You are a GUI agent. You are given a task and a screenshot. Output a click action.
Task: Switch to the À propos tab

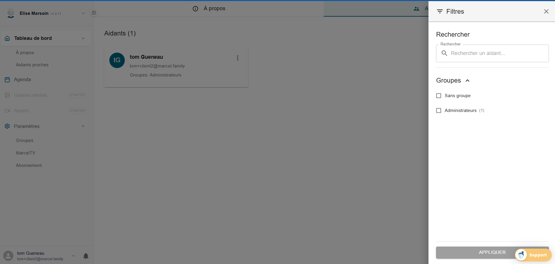pyautogui.click(x=209, y=9)
